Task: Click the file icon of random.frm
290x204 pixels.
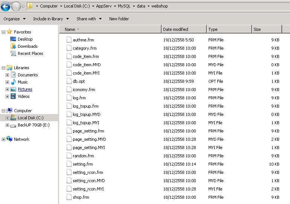Action: (69, 155)
